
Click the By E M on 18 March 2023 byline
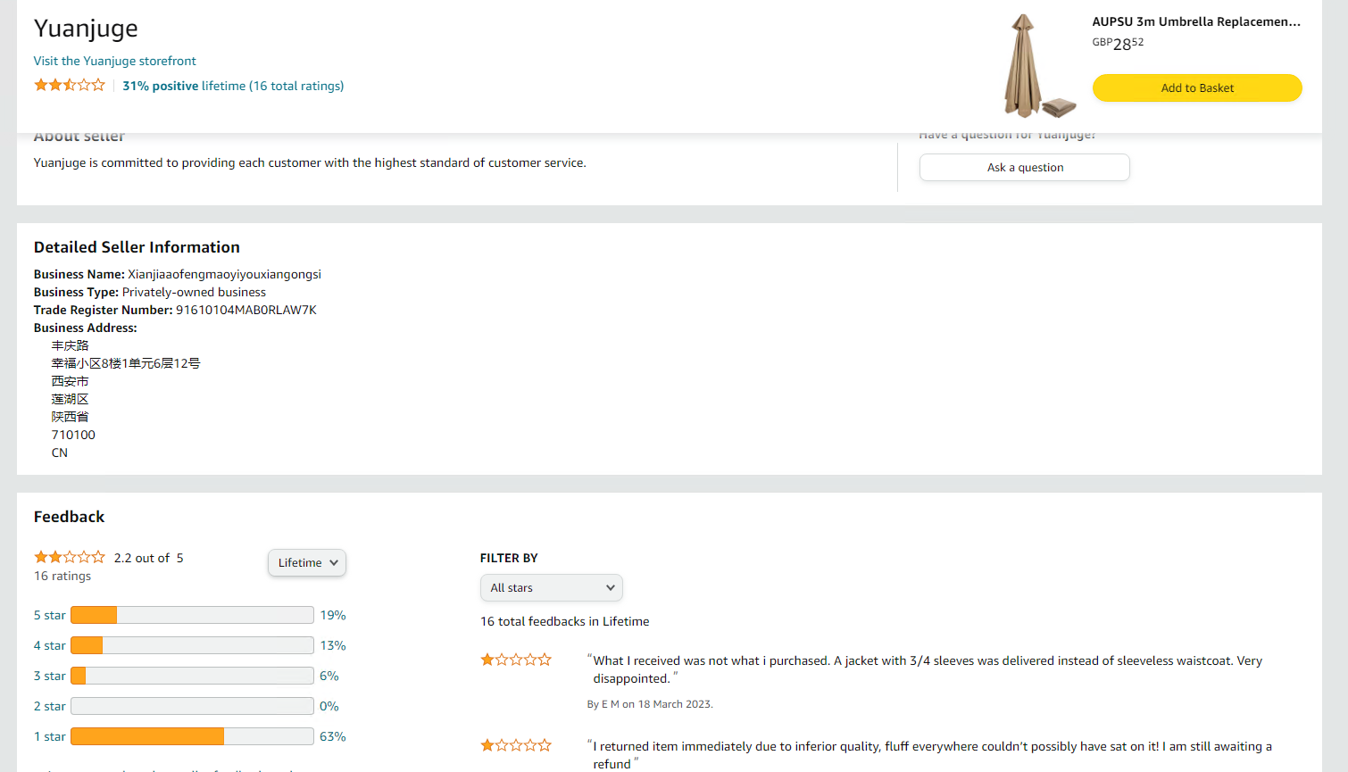pyautogui.click(x=650, y=704)
